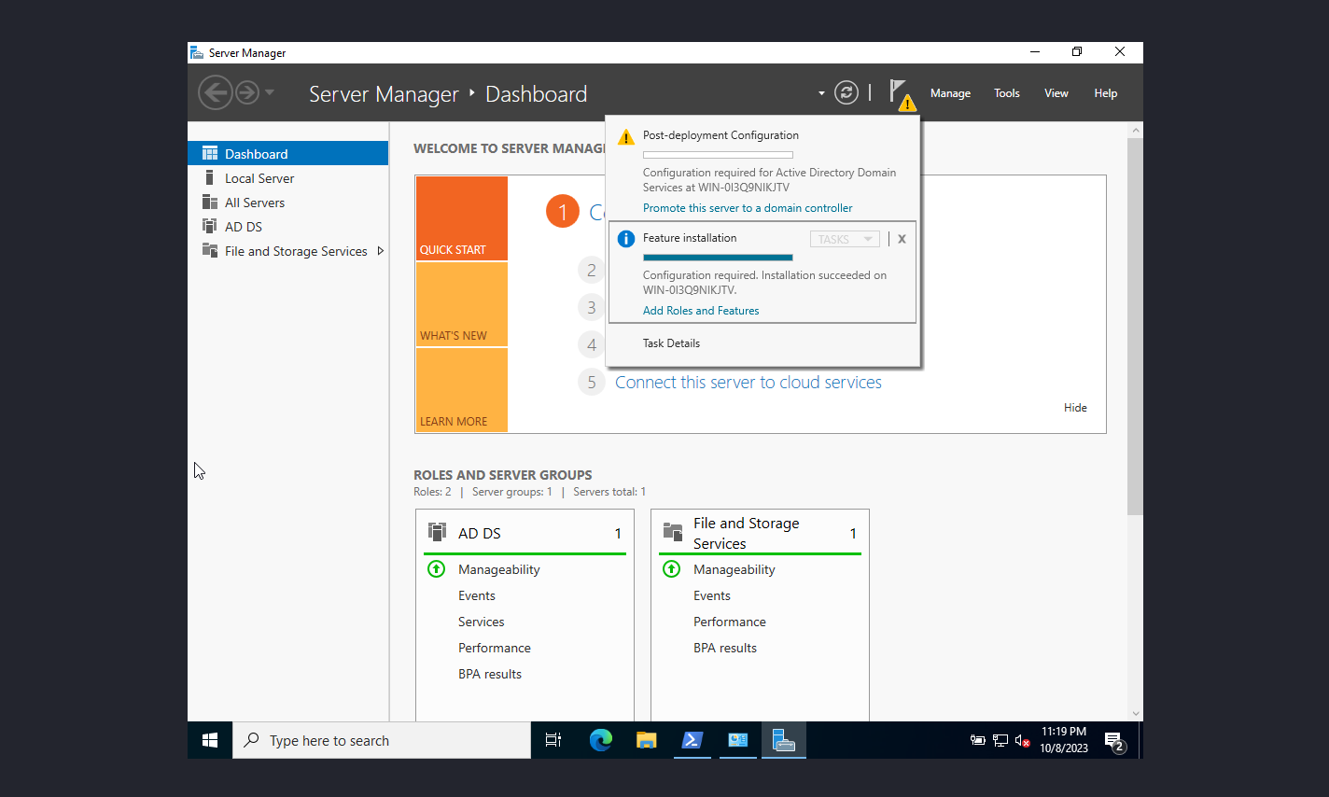This screenshot has width=1329, height=797.
Task: Click the Post-deployment Configuration progress bar
Action: [x=718, y=155]
